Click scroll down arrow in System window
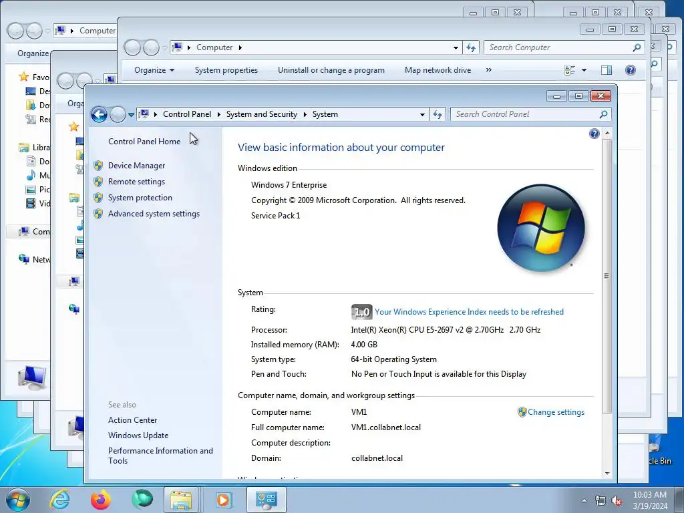Image resolution: width=684 pixels, height=513 pixels. (607, 474)
